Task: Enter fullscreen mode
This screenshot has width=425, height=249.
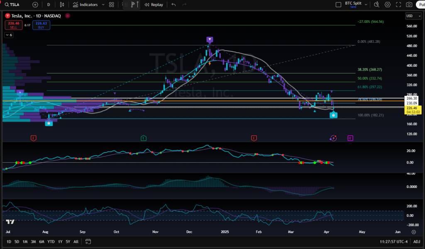Action: [398, 5]
